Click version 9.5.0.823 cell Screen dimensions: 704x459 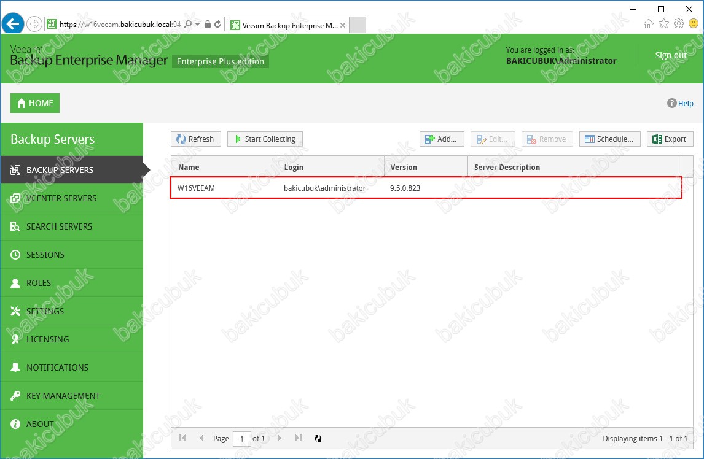point(405,188)
